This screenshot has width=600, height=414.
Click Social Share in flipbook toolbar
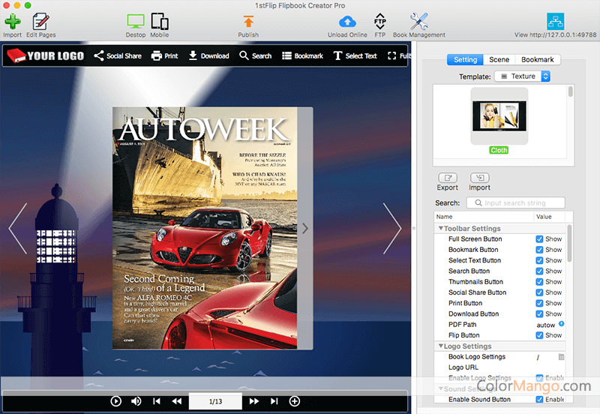(x=118, y=55)
